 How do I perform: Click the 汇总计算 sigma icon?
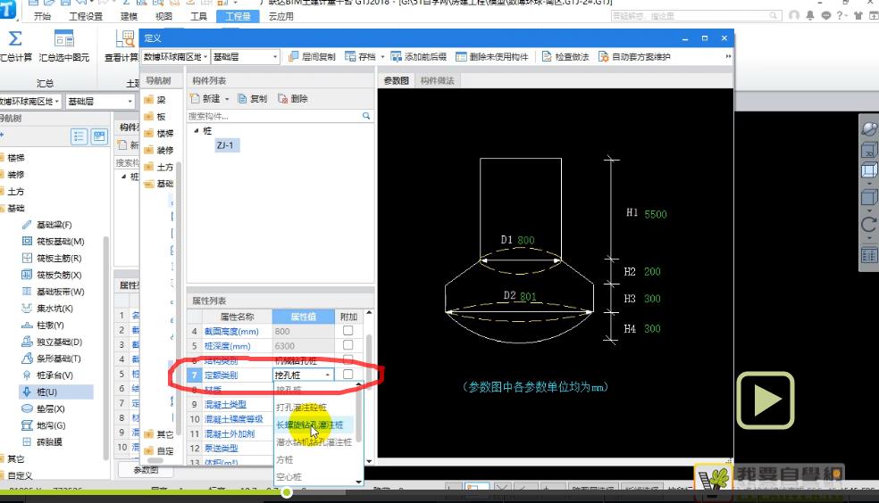pos(15,38)
